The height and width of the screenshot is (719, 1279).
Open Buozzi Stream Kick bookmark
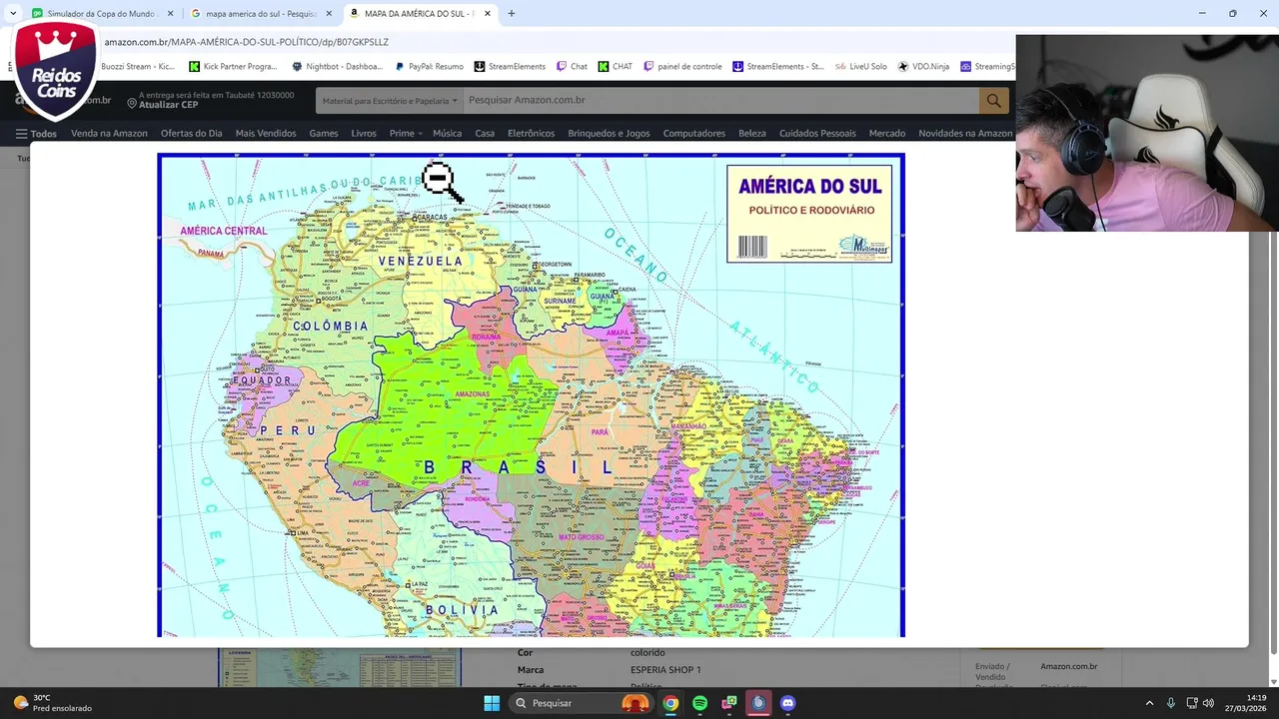[x=138, y=67]
